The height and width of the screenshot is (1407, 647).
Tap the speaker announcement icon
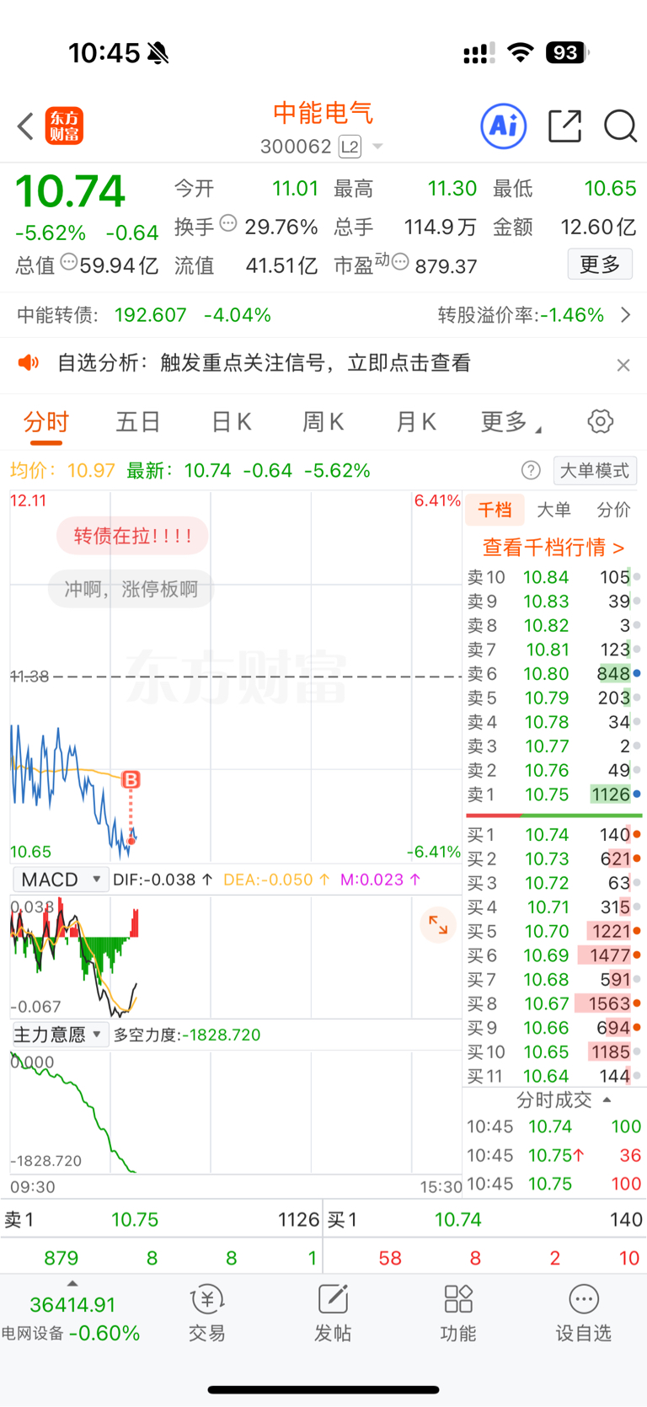pyautogui.click(x=29, y=363)
